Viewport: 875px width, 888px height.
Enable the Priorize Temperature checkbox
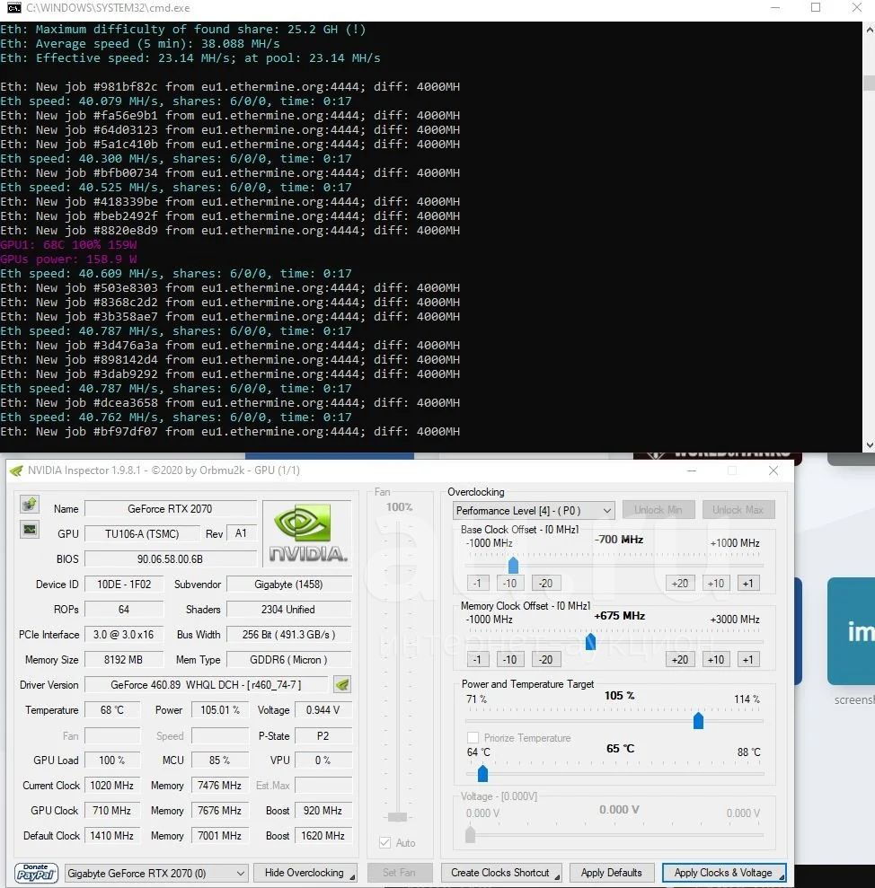473,737
